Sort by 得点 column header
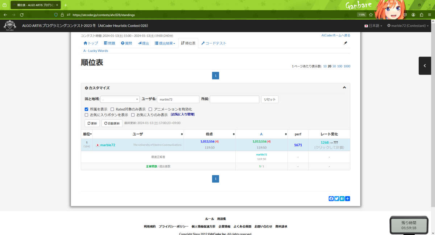 coord(210,134)
